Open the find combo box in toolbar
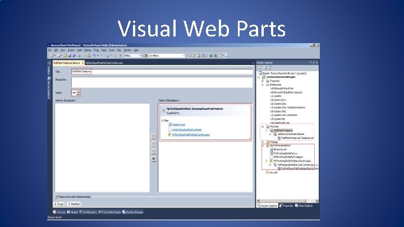404x227 pixels. tap(167, 55)
